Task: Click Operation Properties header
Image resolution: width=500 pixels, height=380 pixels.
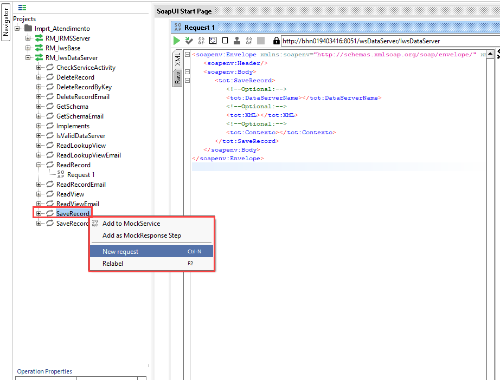Action: [x=44, y=371]
